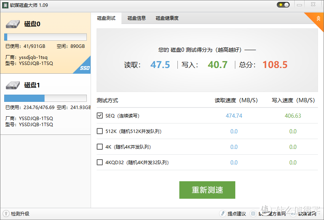
Task: Click the 重新测速 button
Action: tap(207, 190)
